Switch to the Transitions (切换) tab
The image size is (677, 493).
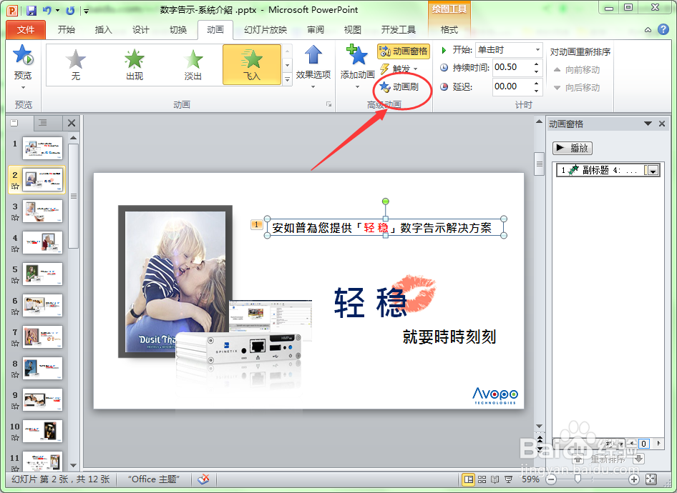tap(178, 30)
